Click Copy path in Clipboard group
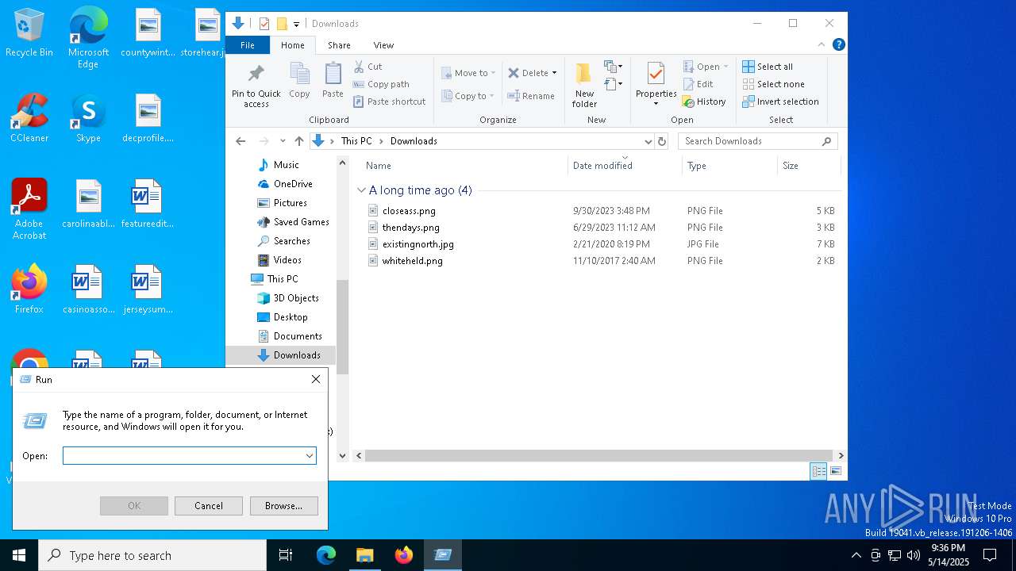The image size is (1016, 571). [x=381, y=84]
